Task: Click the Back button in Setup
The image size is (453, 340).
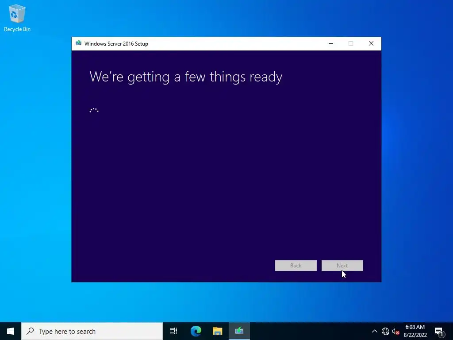Action: 296,266
